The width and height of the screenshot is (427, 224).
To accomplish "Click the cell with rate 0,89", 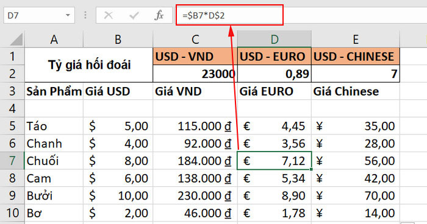I will tap(274, 74).
